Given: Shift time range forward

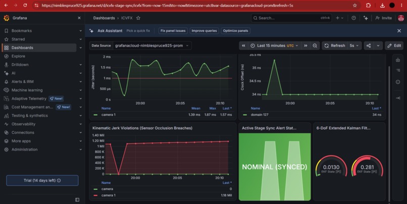Looking at the screenshot, I should [306, 45].
